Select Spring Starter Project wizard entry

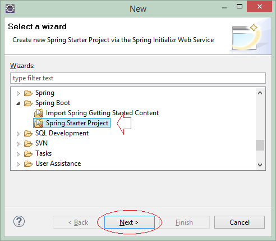click(72, 123)
